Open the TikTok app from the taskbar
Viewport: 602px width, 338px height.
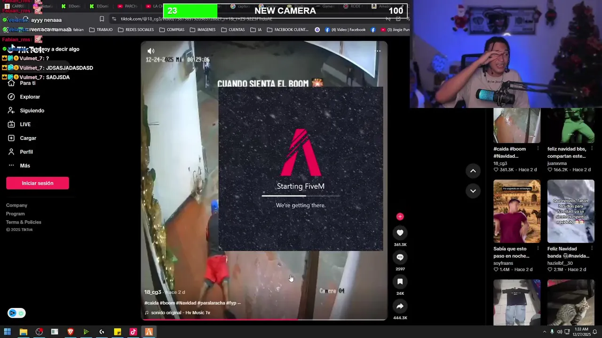(x=133, y=332)
